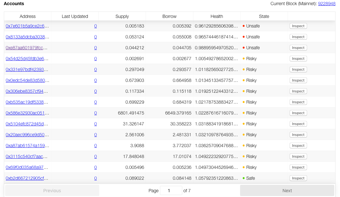Inspect the 0x331e97bdf42393 Risky account
Viewport: 340px width, 197px height.
pyautogui.click(x=298, y=69)
